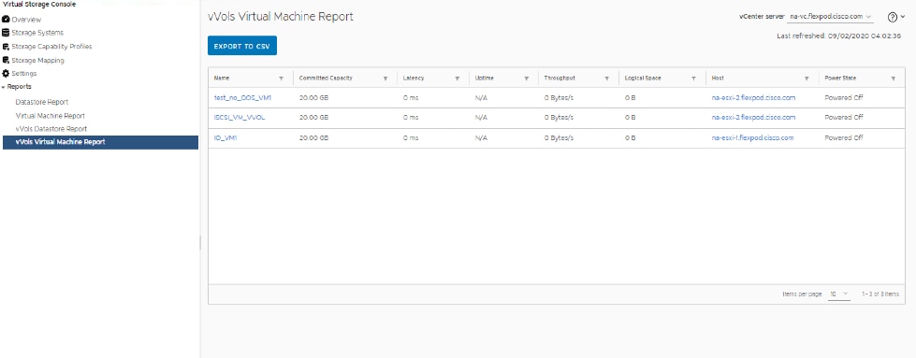This screenshot has height=358, width=916.
Task: Sort by Committed Capacity header
Action: click(326, 78)
